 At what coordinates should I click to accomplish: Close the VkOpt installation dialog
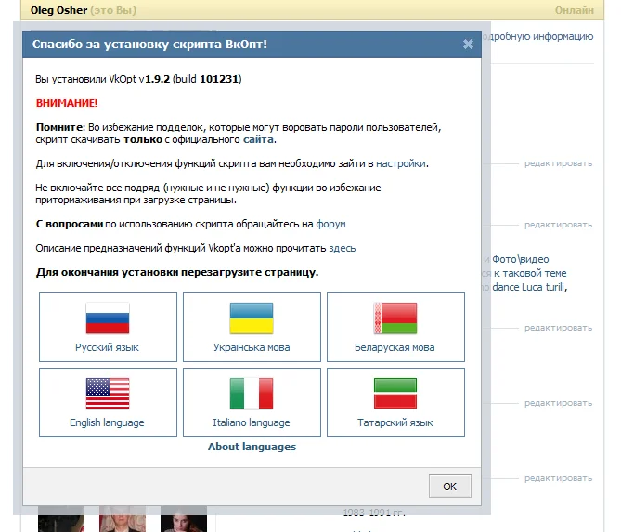[468, 44]
